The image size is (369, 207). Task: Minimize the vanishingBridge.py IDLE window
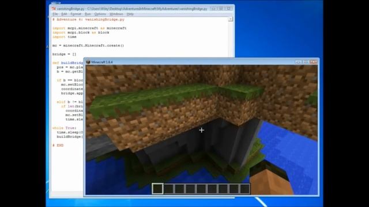213,9
